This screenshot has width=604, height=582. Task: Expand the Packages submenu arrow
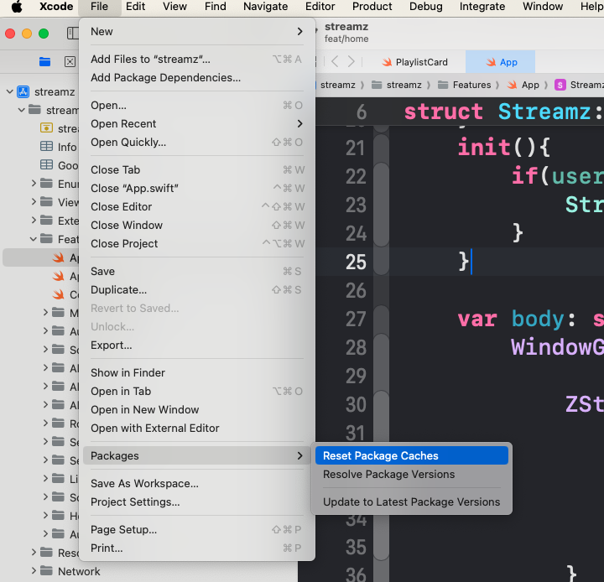300,455
